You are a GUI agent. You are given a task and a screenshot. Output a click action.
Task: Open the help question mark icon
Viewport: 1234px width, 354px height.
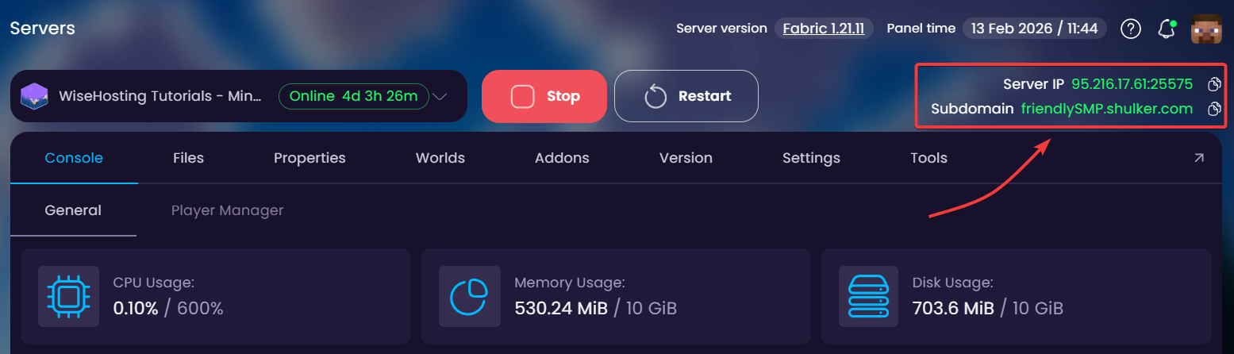coord(1131,29)
